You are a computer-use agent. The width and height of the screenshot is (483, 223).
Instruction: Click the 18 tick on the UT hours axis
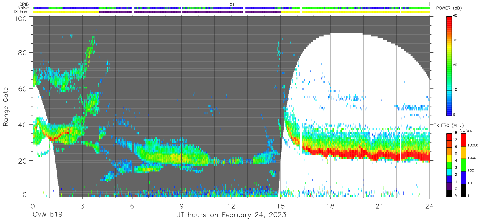[x=330, y=206]
